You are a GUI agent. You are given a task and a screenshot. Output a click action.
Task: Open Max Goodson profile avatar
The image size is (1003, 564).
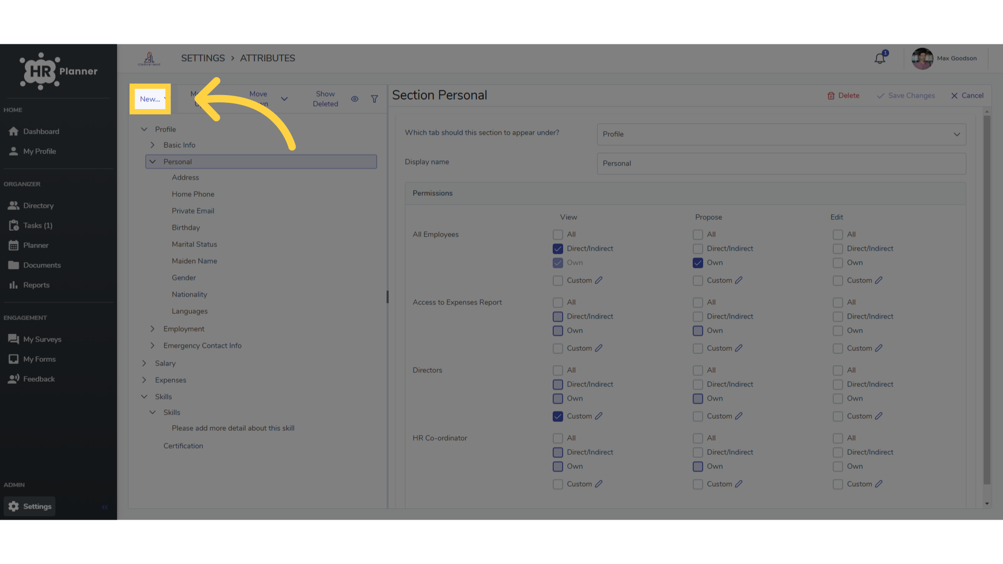click(x=922, y=58)
